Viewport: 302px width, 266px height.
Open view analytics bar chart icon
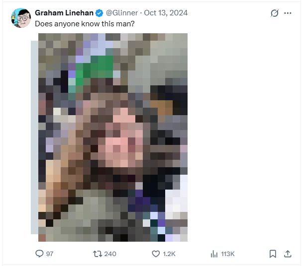coord(214,254)
